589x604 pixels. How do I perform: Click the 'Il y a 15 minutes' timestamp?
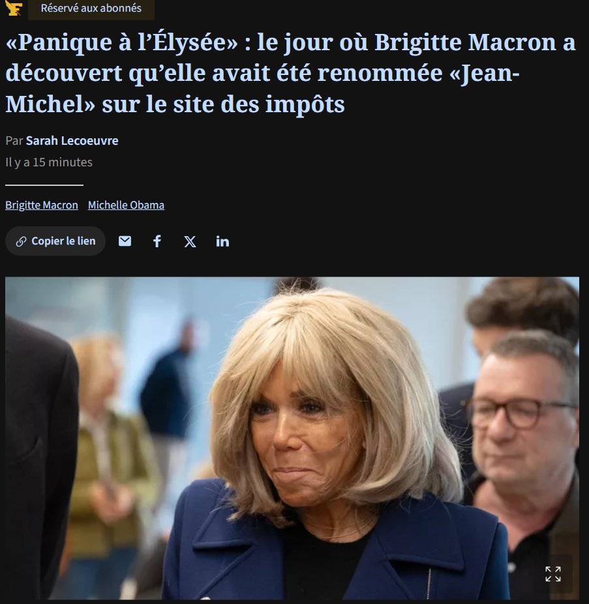pyautogui.click(x=49, y=162)
